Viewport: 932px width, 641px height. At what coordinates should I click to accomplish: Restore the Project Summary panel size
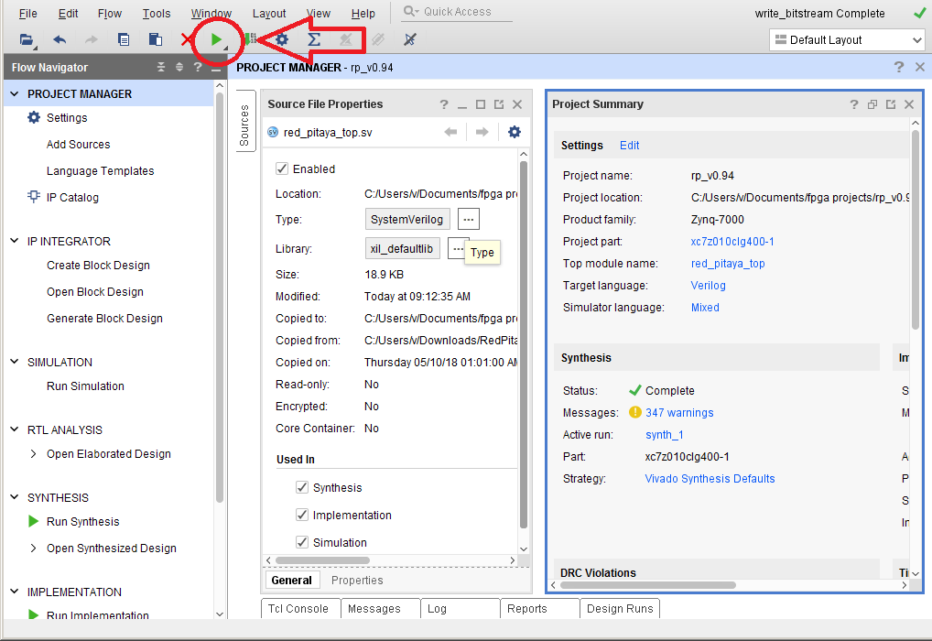[x=872, y=104]
